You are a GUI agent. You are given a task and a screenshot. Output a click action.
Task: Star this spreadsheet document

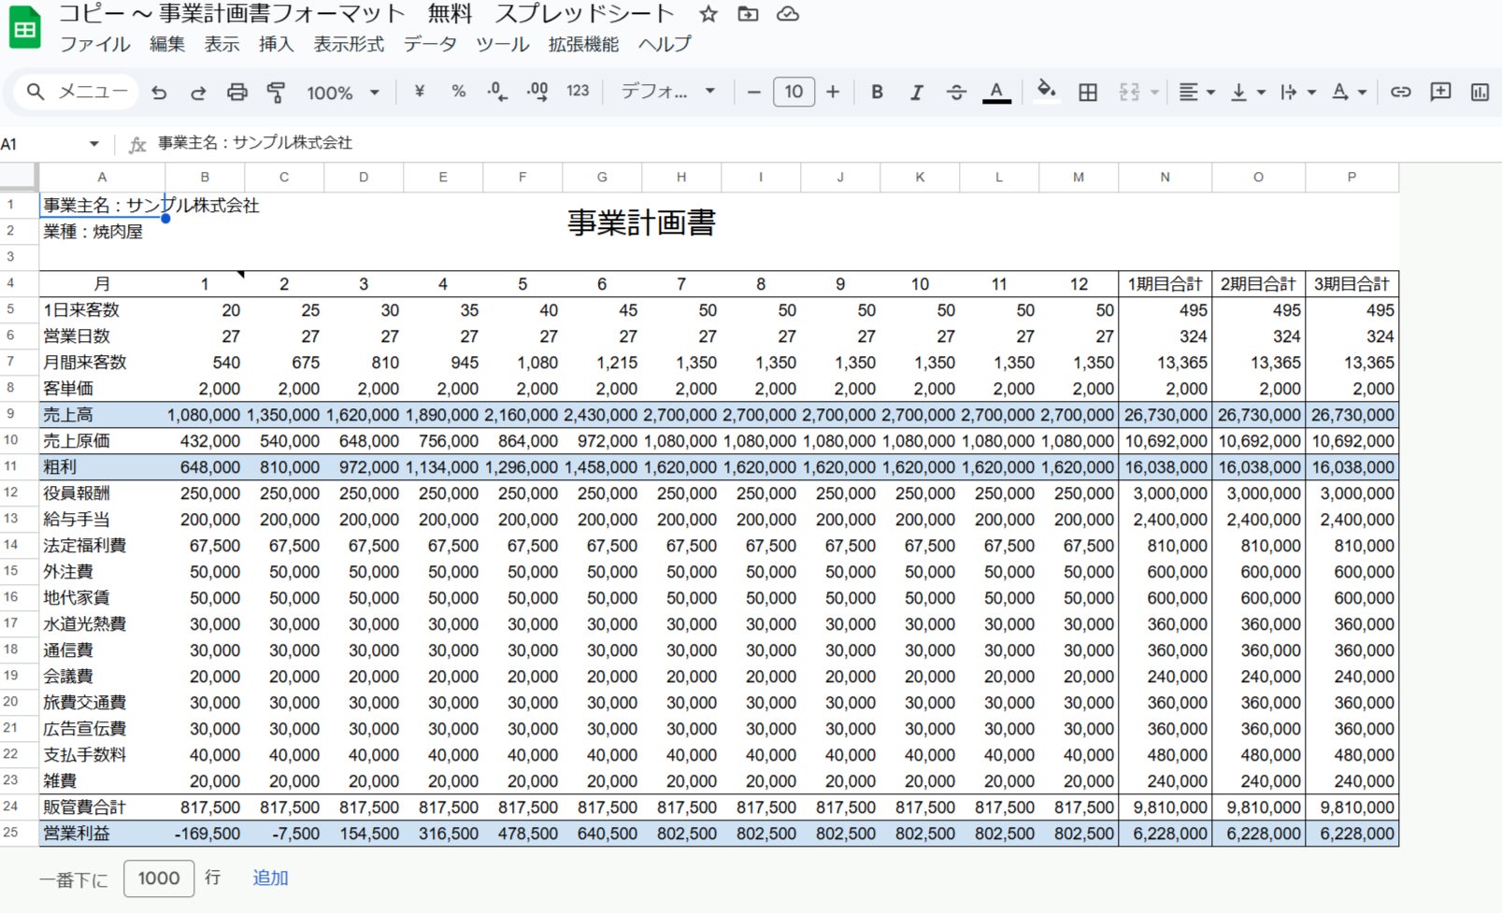pyautogui.click(x=708, y=14)
